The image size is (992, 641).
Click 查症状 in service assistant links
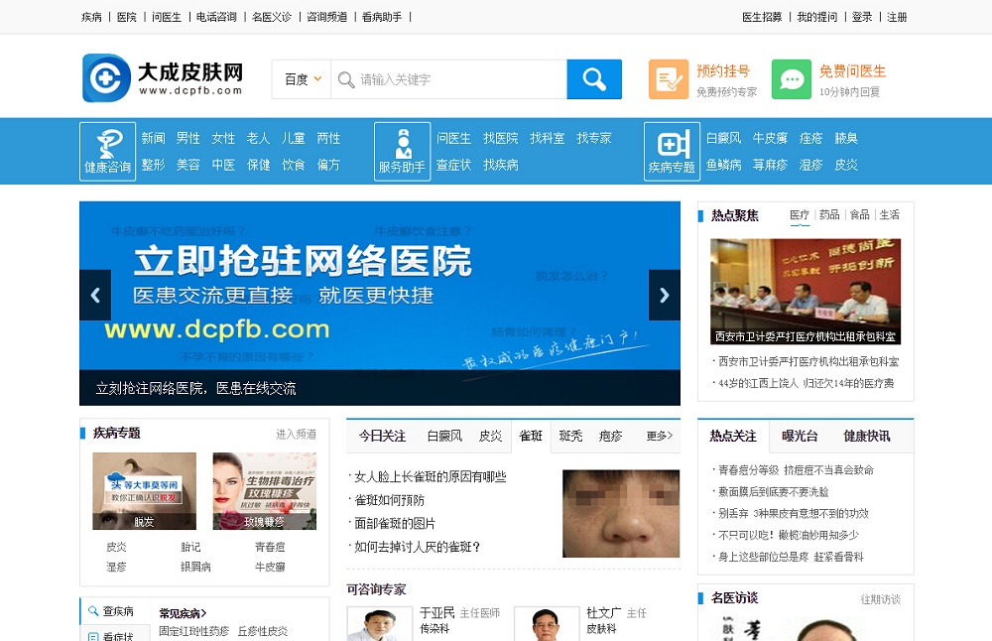pyautogui.click(x=453, y=165)
